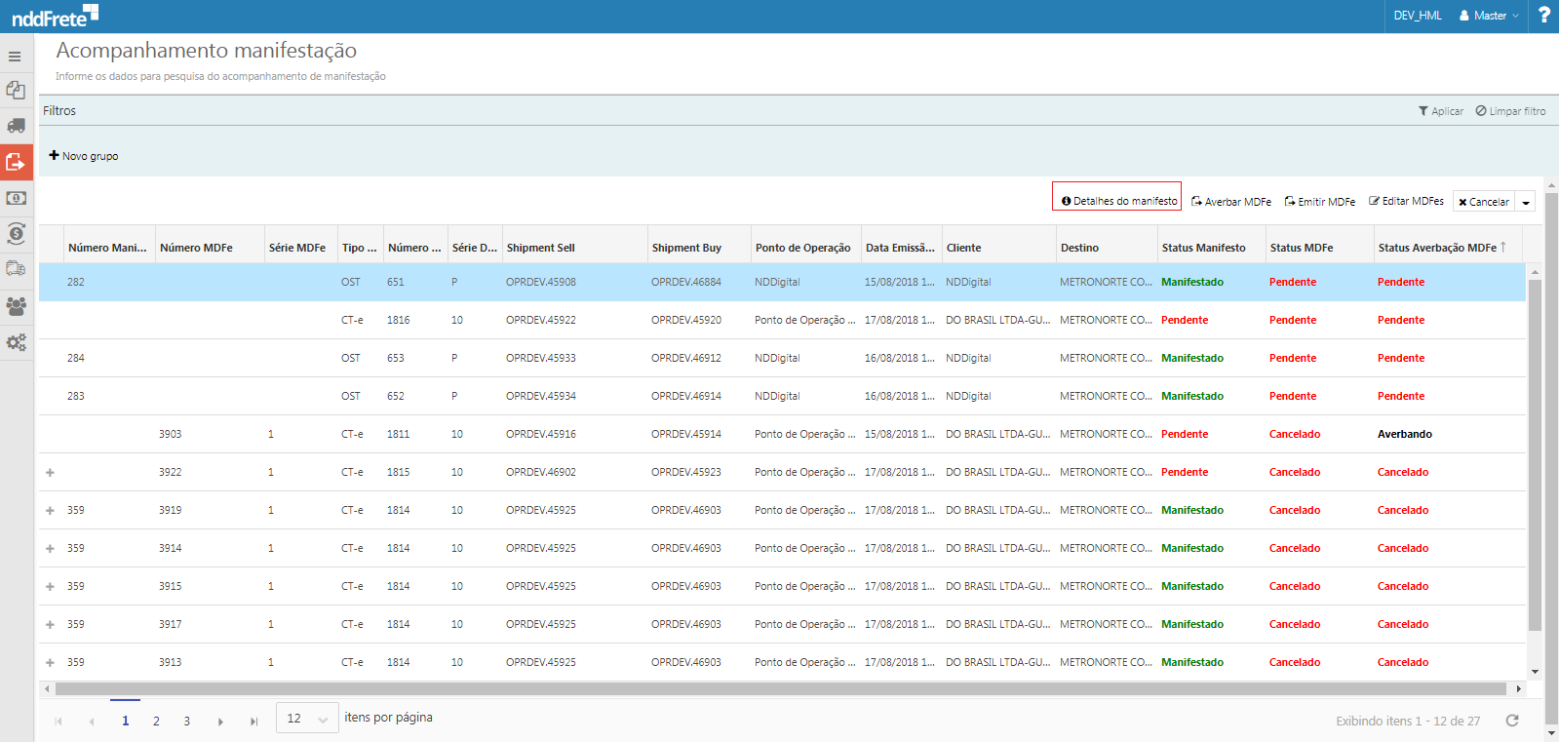Click the users group icon in the sidebar
Screen dimensions: 1559x742
[x=16, y=306]
